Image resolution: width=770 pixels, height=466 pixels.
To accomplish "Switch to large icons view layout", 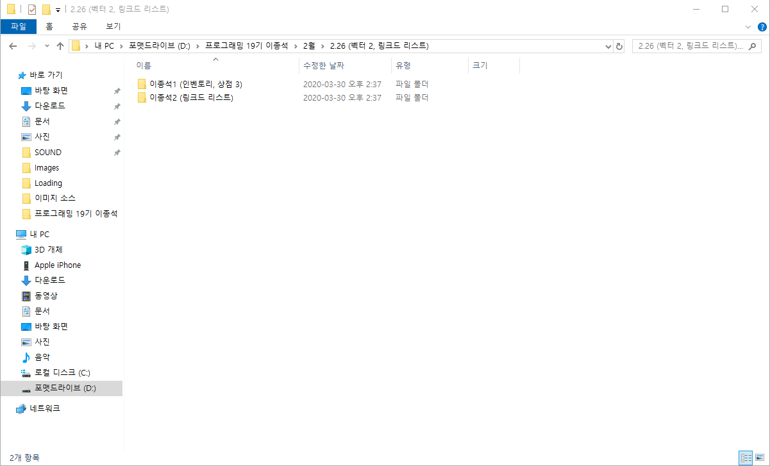I will 760,457.
